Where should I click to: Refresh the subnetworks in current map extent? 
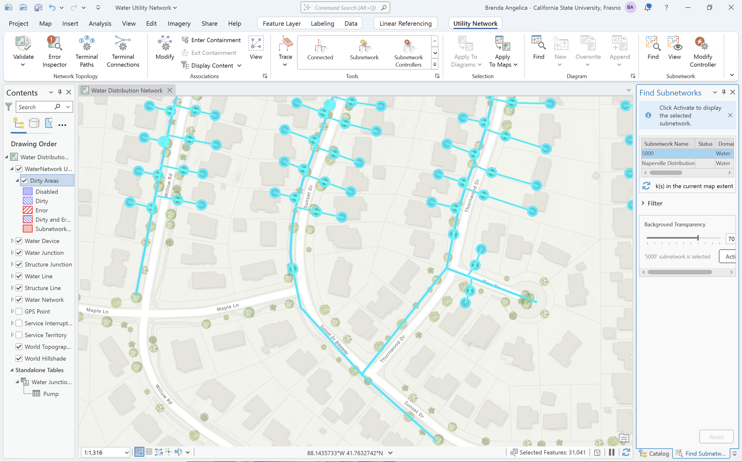646,186
